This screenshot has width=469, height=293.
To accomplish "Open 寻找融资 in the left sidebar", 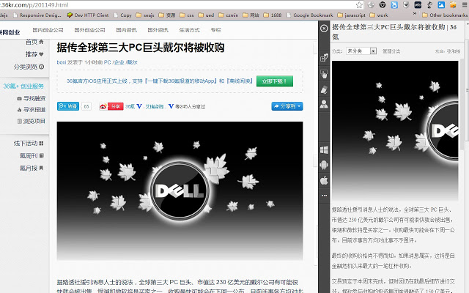I will click(32, 98).
